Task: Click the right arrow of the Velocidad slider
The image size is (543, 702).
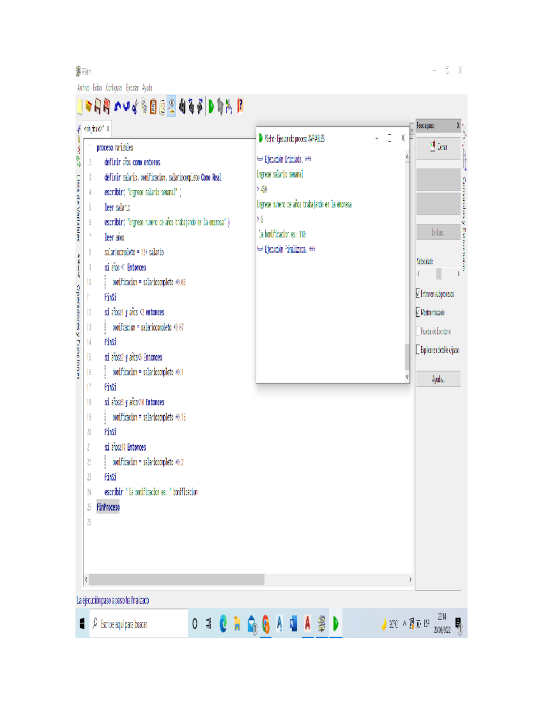Action: (458, 274)
